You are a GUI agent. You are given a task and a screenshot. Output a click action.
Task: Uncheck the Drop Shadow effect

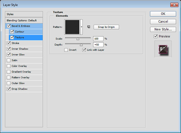(x=8, y=89)
